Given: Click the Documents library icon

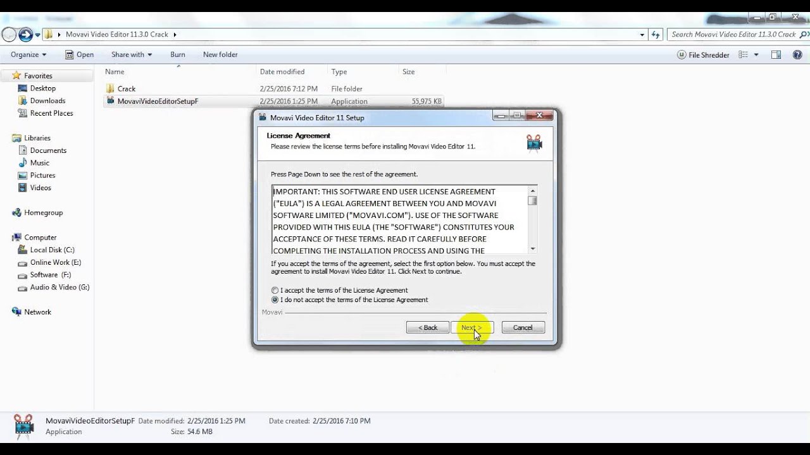Looking at the screenshot, I should (x=23, y=150).
